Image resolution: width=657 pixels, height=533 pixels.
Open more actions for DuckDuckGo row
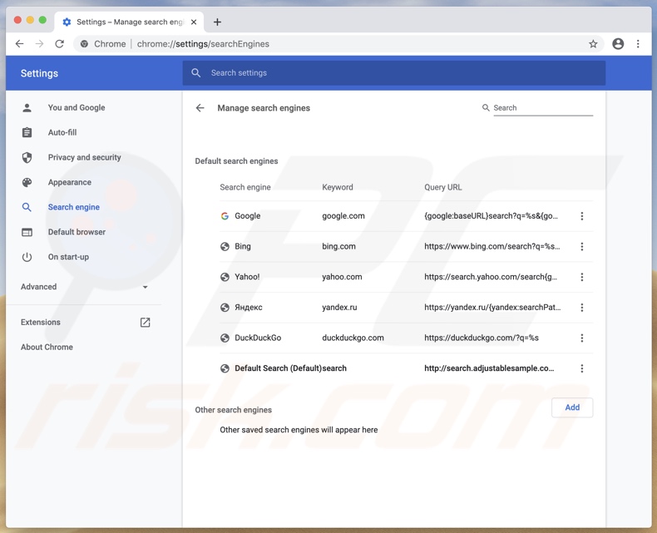click(581, 338)
